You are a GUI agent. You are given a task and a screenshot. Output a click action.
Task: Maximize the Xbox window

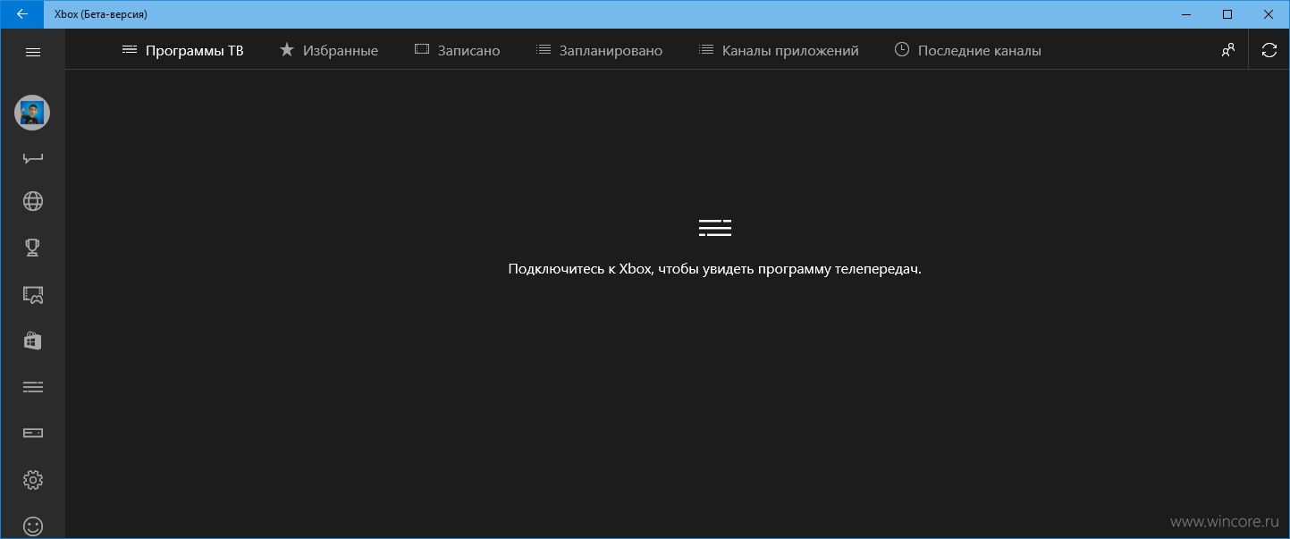click(x=1227, y=14)
